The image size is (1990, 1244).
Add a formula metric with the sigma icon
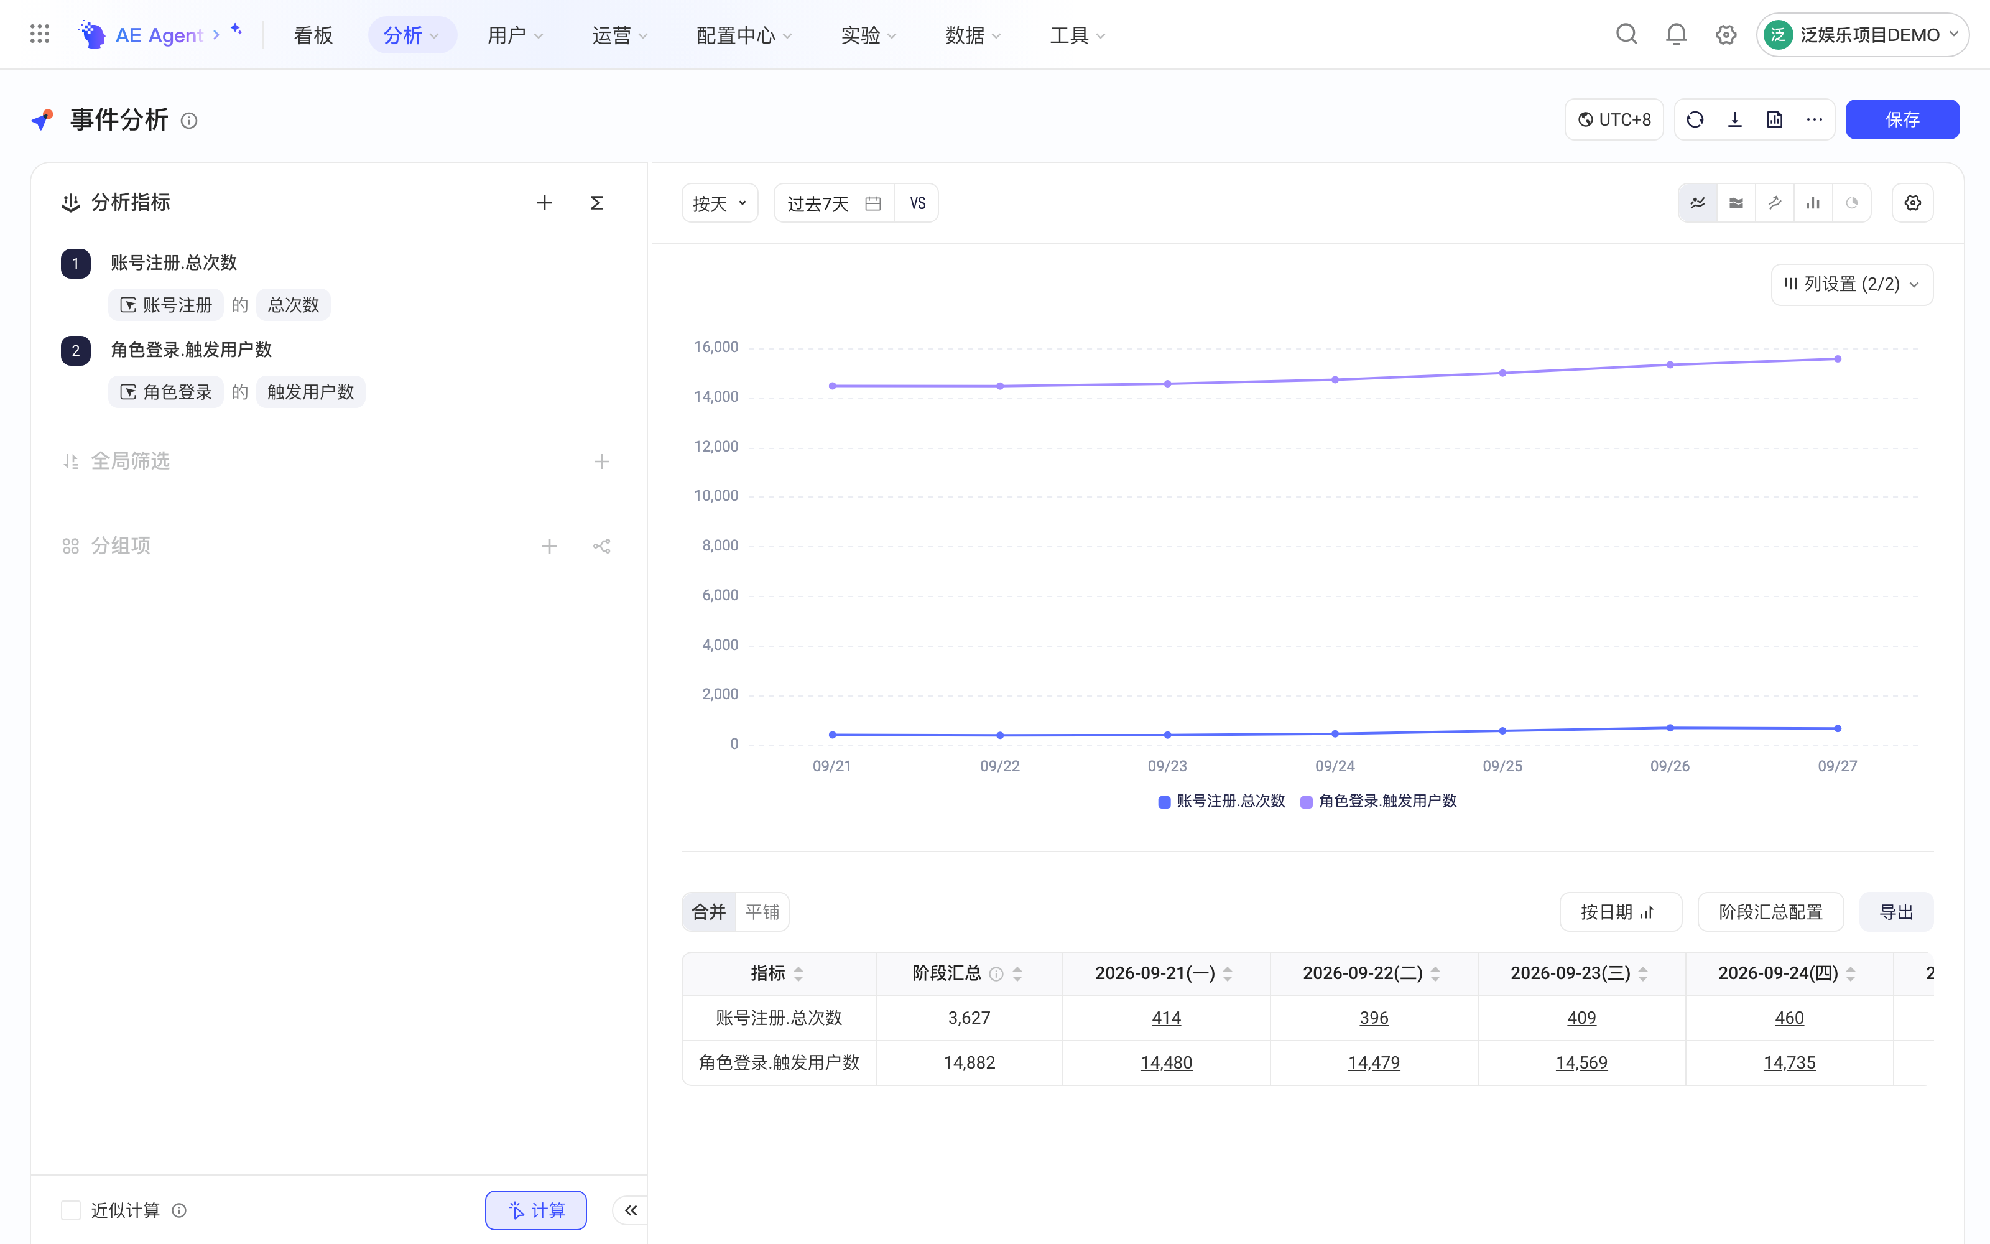coord(597,202)
